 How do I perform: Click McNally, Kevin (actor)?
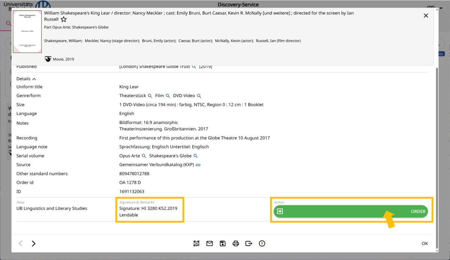[234, 41]
